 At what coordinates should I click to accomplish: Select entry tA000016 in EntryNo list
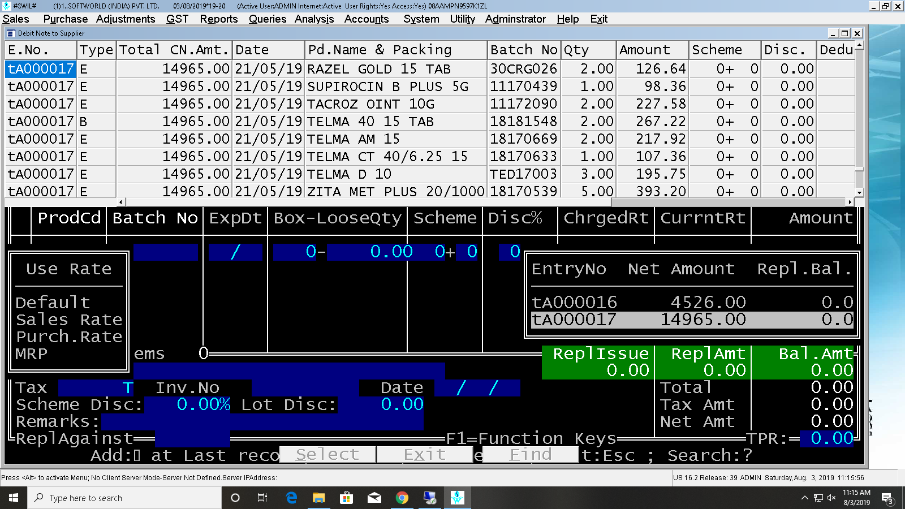pos(692,302)
